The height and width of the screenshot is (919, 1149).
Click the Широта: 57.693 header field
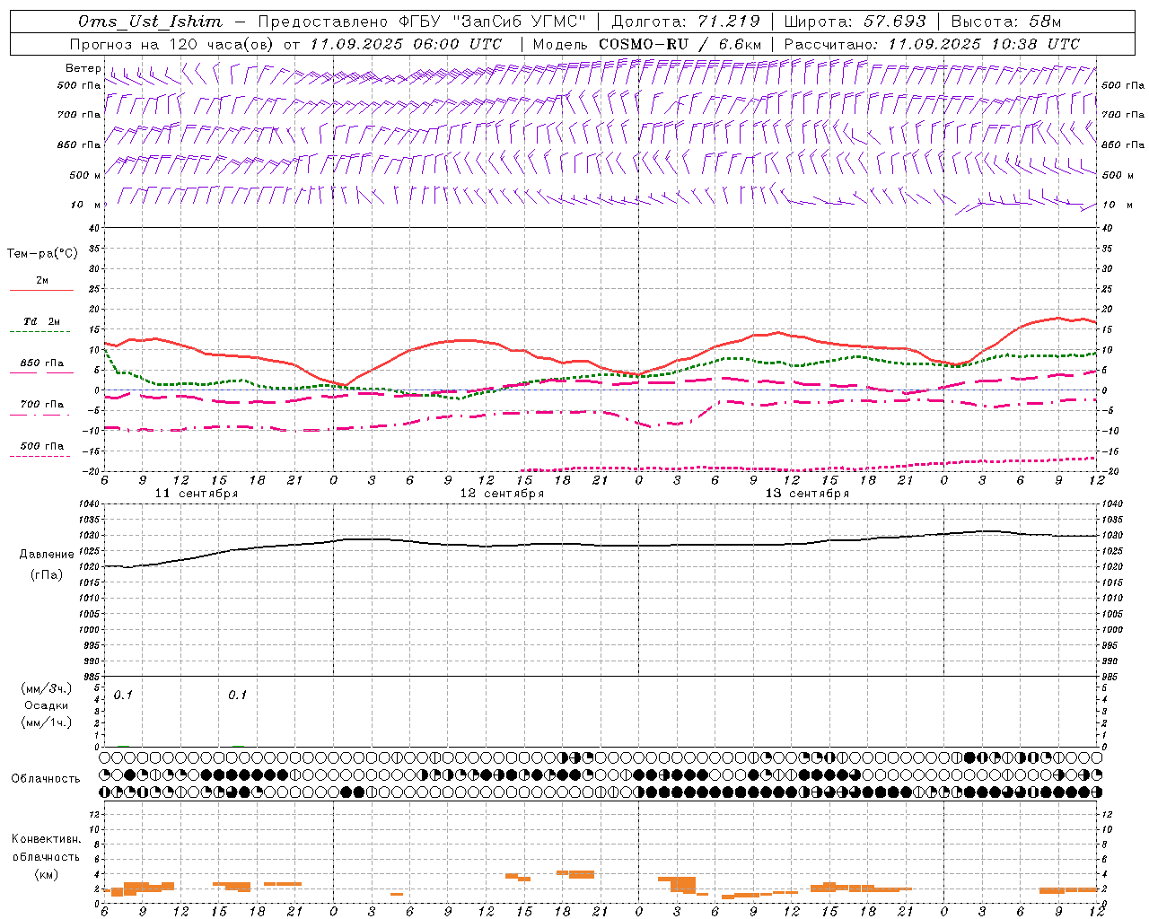[x=855, y=22]
